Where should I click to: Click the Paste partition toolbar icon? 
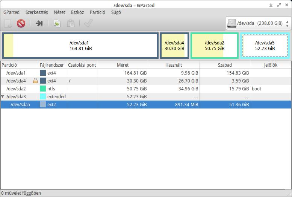pos(71,23)
